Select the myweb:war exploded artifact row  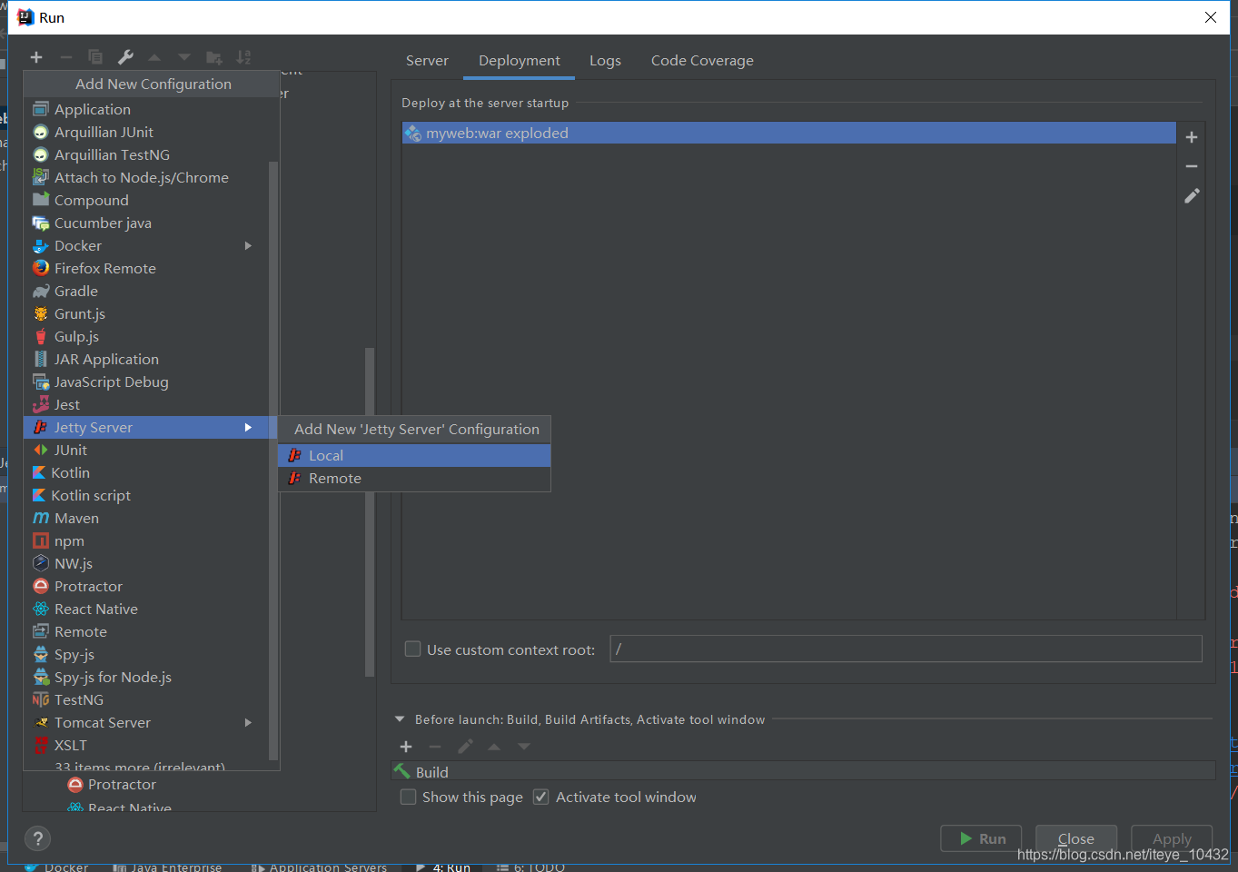[x=788, y=133]
